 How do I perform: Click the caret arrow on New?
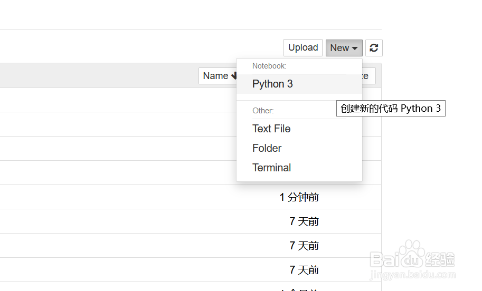click(355, 48)
